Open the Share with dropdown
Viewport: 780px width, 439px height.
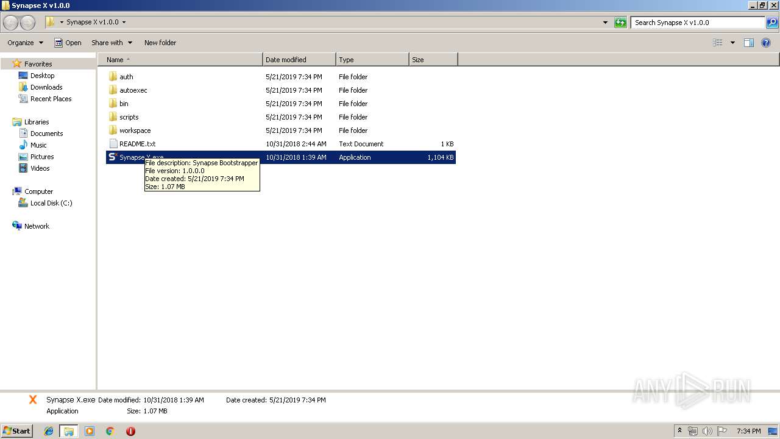point(112,43)
